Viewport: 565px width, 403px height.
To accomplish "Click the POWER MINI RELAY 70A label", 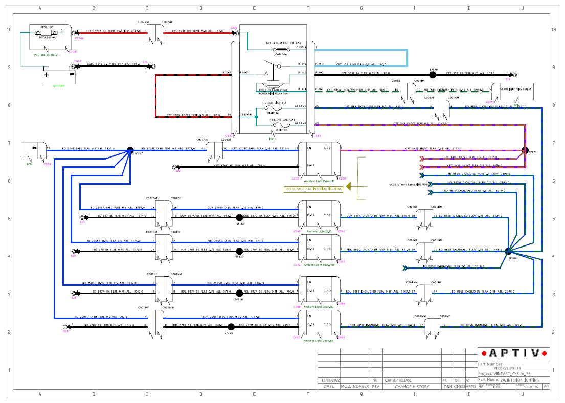I will pos(274,94).
